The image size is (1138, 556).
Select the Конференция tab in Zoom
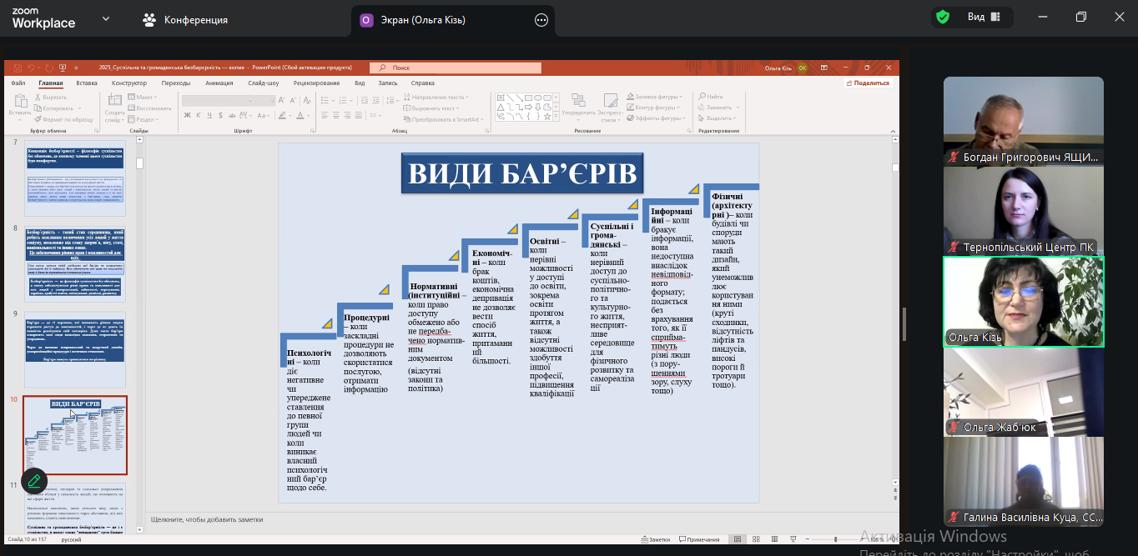187,19
